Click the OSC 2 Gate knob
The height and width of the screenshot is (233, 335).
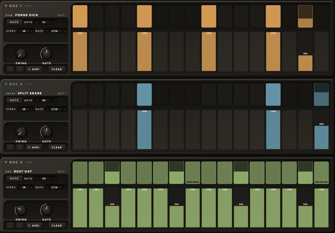47,132
